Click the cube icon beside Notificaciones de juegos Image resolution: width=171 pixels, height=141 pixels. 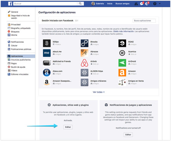pyautogui.click(x=106, y=105)
